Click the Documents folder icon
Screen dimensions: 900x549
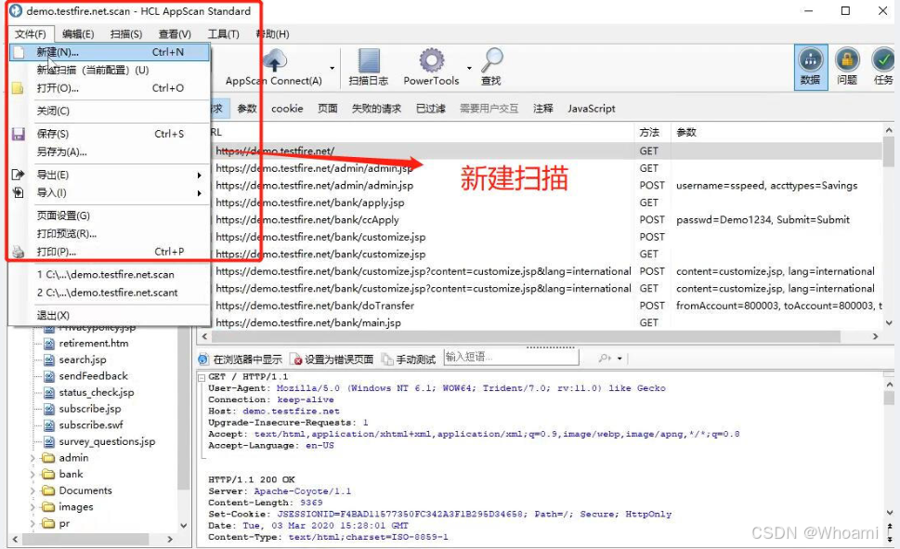pos(49,490)
